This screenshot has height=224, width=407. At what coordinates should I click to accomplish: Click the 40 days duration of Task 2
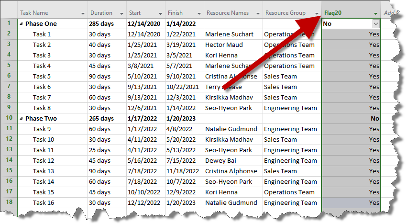tap(107, 45)
